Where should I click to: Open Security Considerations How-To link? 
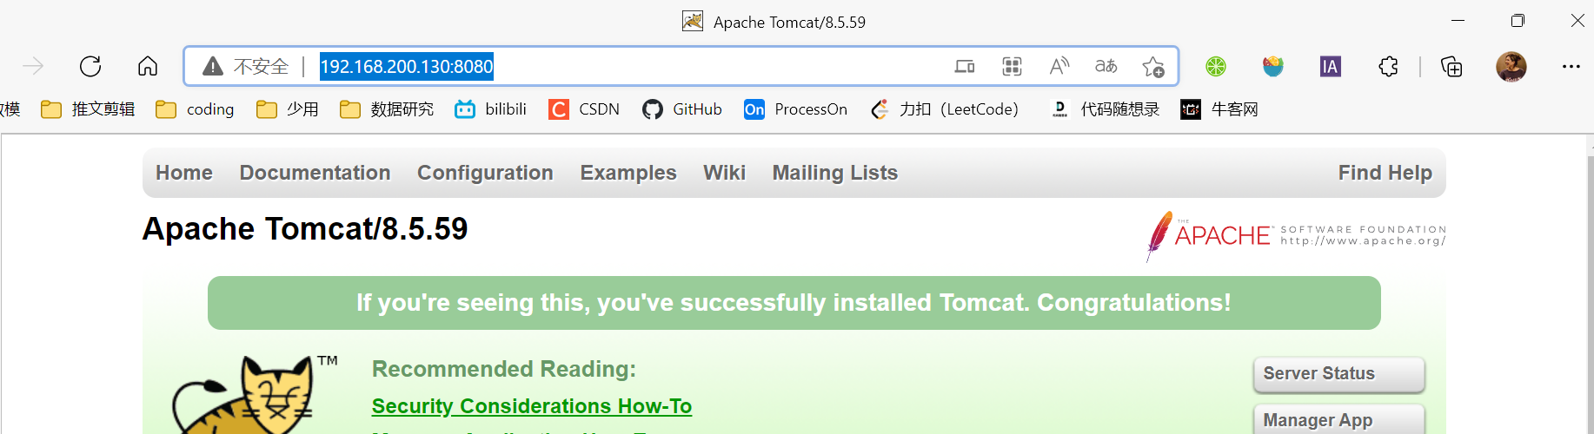click(531, 406)
